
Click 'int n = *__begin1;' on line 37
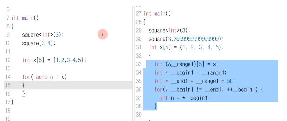(x=185, y=98)
